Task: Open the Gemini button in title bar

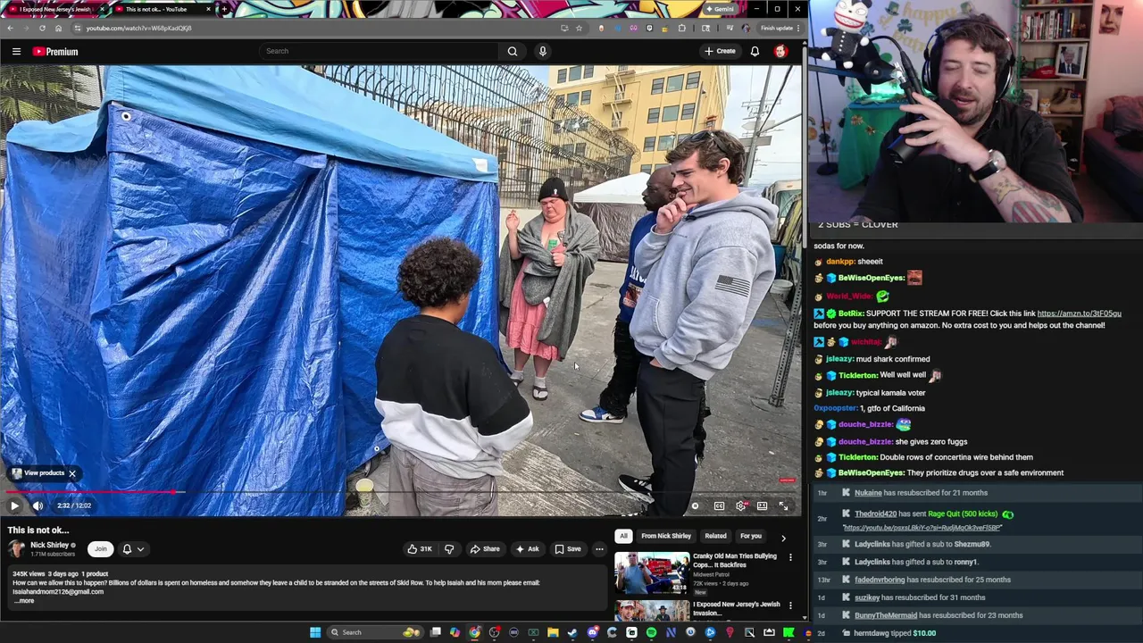Action: [720, 9]
